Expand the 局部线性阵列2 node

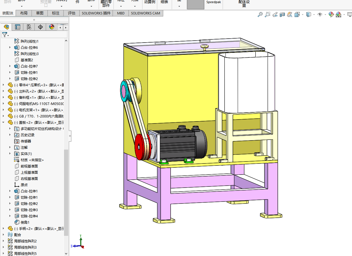point(3,241)
